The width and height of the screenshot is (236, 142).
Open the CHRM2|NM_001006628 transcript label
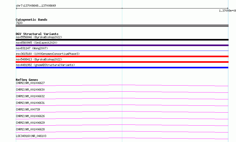(30, 129)
